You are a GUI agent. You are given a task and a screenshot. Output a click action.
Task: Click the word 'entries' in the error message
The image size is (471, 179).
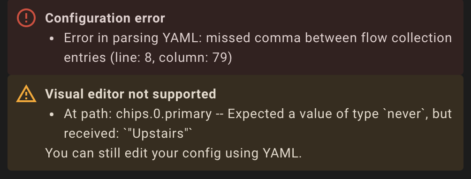(85, 57)
